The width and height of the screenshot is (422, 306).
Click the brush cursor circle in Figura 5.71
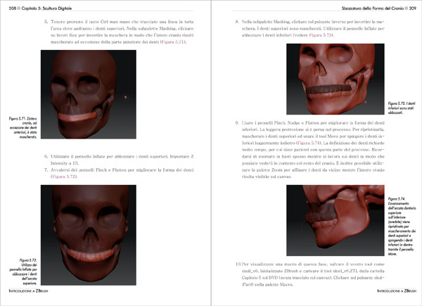click(x=126, y=97)
